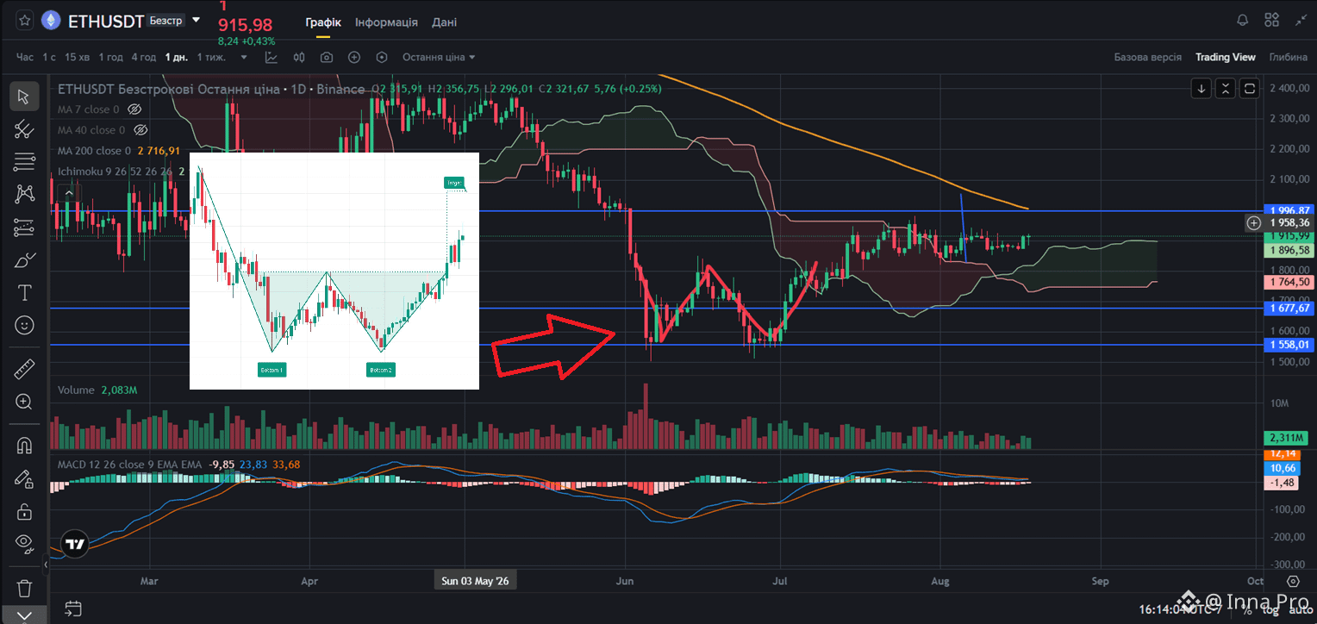Select the trend line drawing tool

(24, 128)
